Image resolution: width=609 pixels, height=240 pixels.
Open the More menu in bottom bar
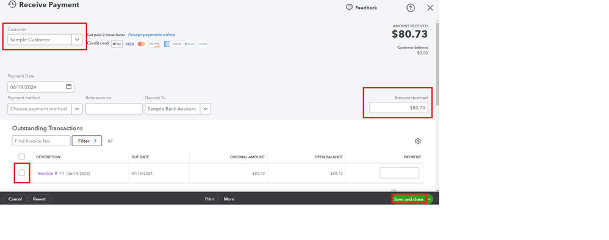tap(229, 199)
